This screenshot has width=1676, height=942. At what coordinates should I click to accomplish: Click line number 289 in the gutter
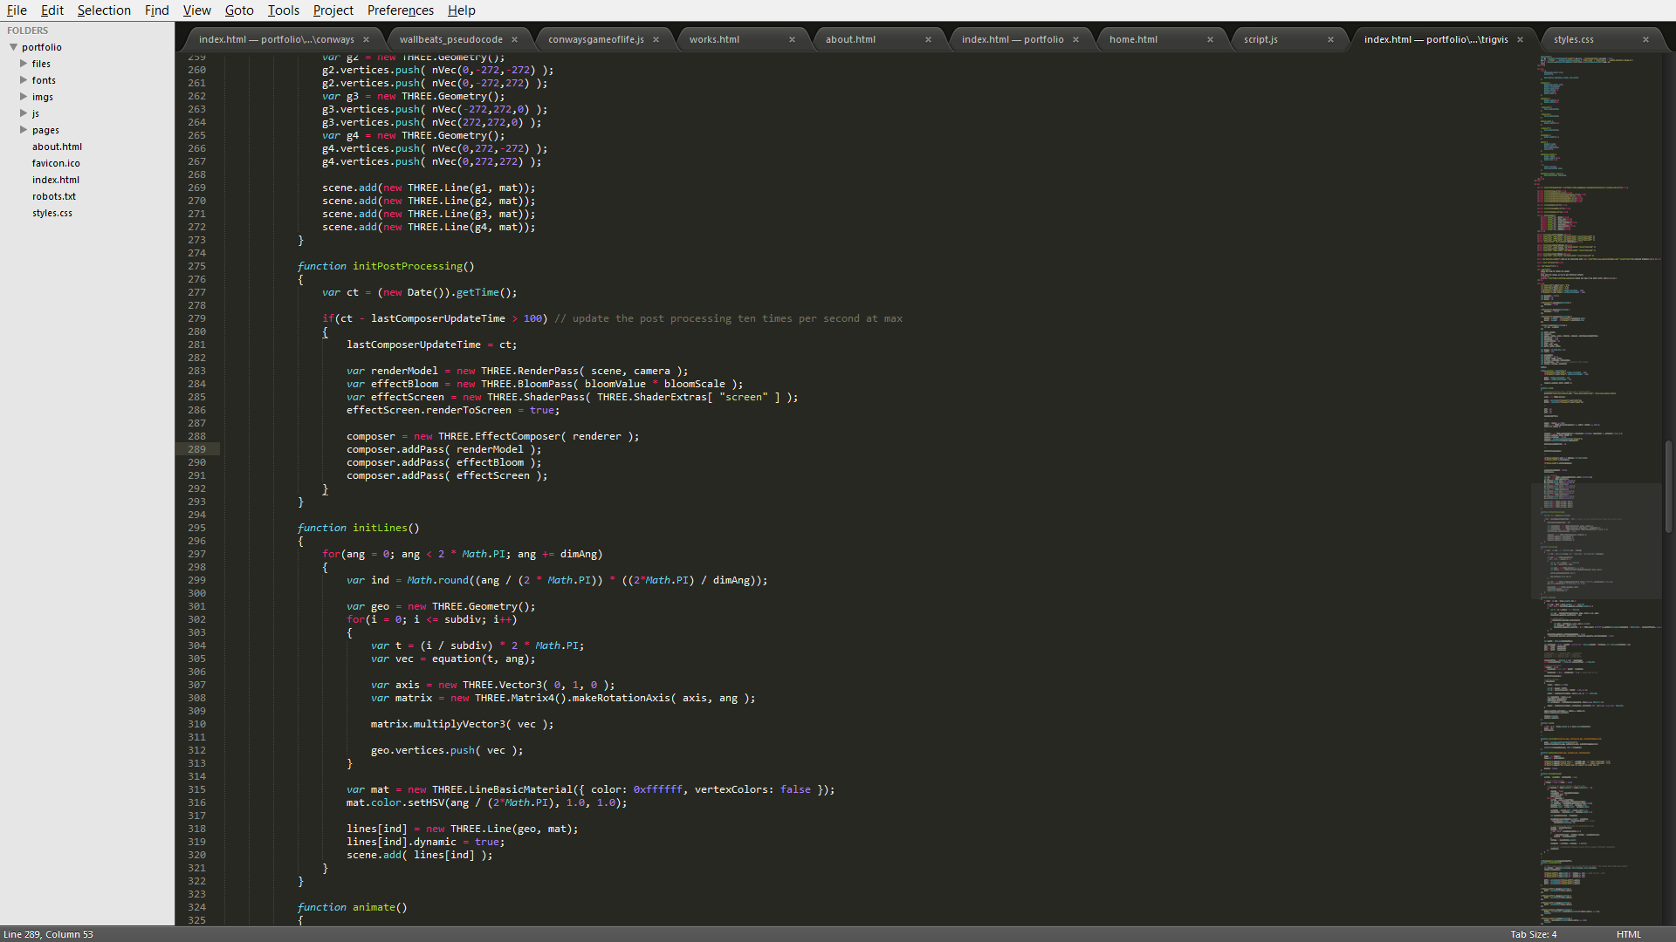(196, 449)
